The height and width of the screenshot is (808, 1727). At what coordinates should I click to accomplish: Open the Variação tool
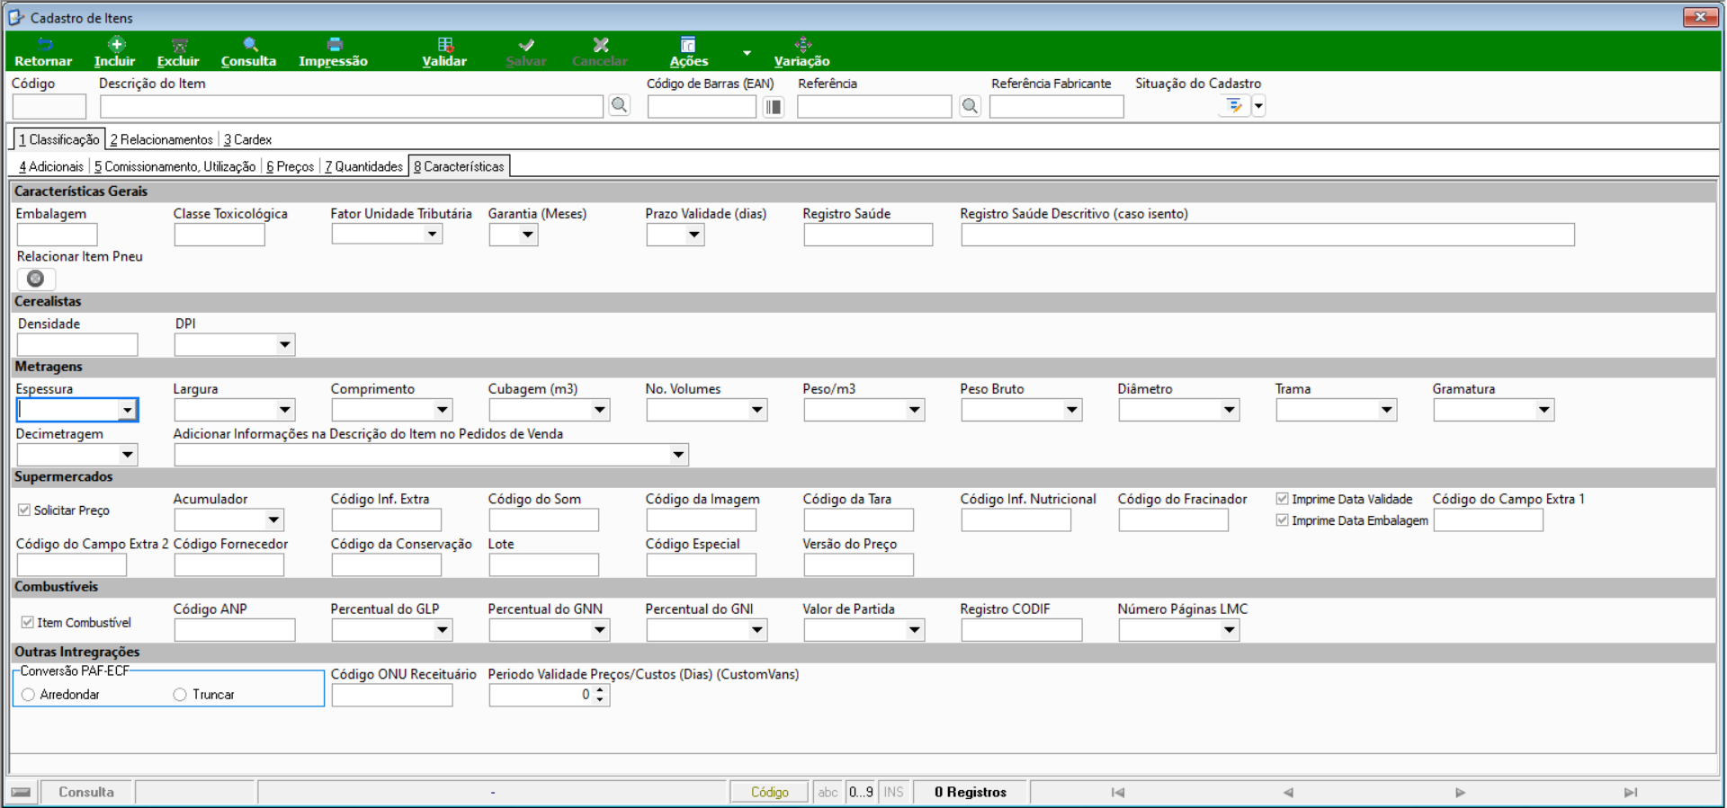[x=803, y=44]
